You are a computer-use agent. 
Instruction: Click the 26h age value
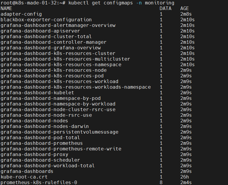click(184, 177)
